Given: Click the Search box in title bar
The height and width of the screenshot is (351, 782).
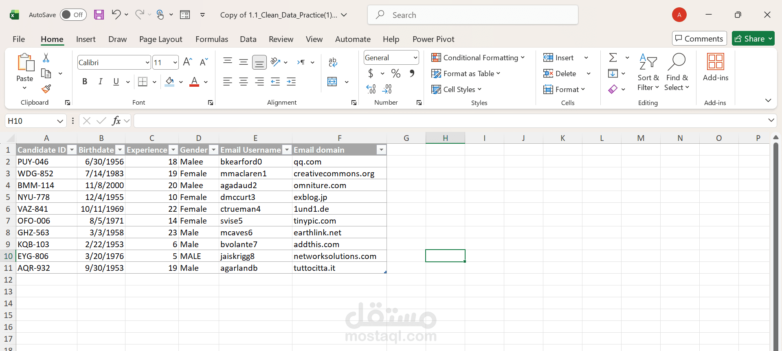Looking at the screenshot, I should coord(473,15).
